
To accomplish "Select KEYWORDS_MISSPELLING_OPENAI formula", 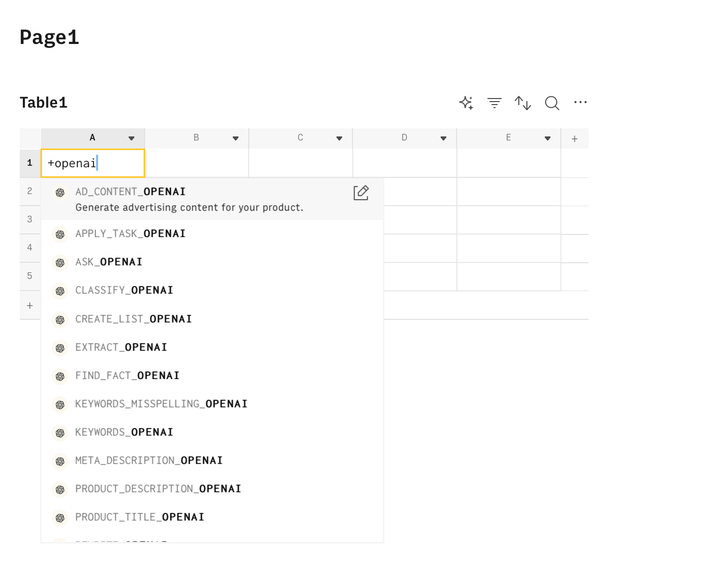I will point(212,404).
